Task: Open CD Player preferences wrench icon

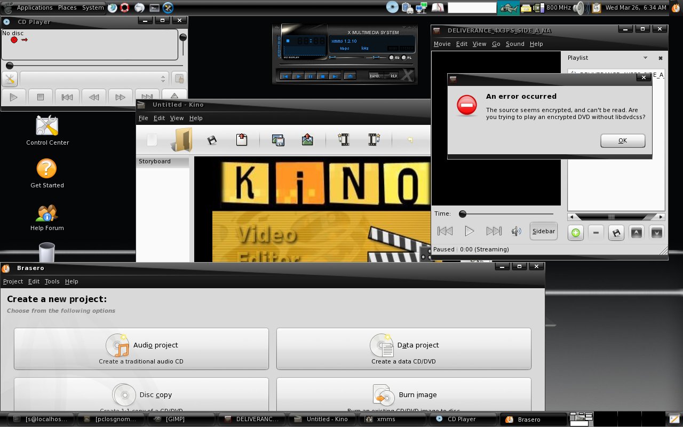Action: pyautogui.click(x=10, y=79)
